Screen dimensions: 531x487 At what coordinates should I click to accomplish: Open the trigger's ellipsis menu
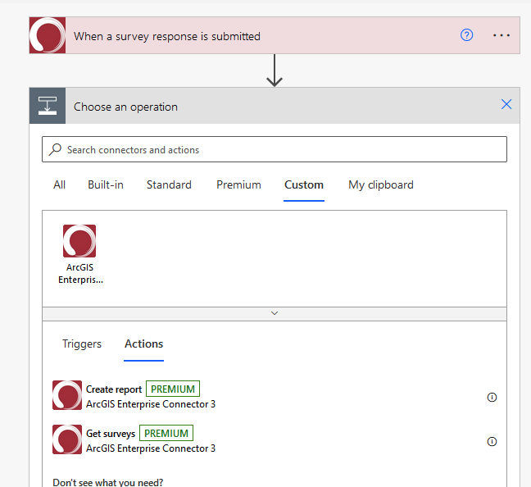coord(501,35)
